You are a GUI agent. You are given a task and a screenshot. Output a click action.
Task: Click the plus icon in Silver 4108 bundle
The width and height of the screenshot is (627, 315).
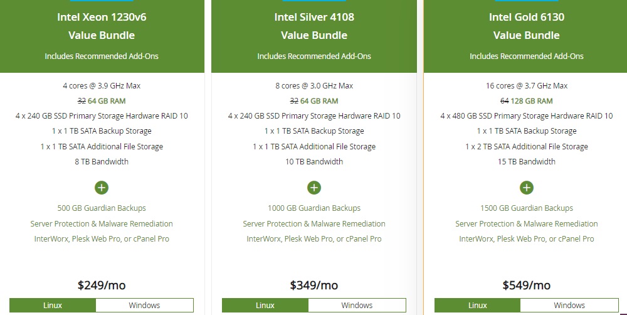314,187
